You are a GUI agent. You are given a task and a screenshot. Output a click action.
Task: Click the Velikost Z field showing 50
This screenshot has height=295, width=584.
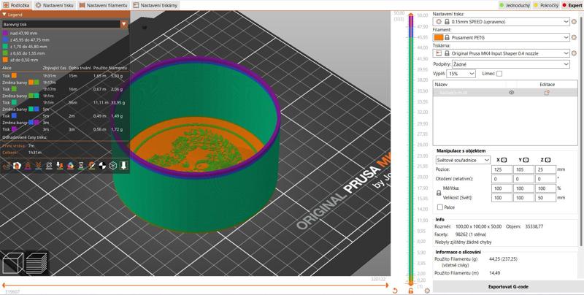pyautogui.click(x=545, y=198)
